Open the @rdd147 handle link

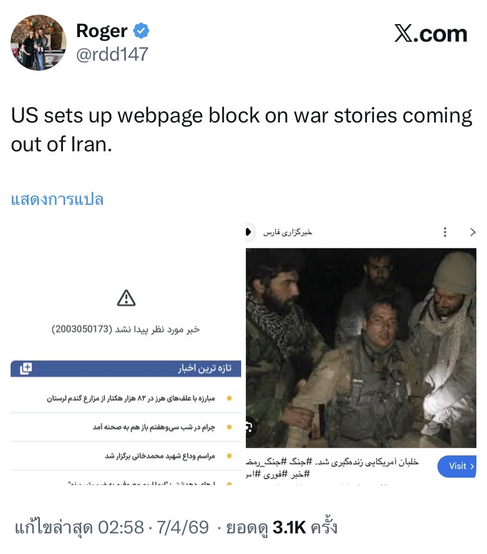click(112, 54)
